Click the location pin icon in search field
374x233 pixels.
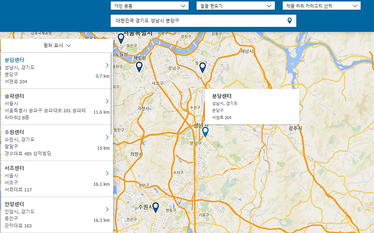tap(289, 21)
